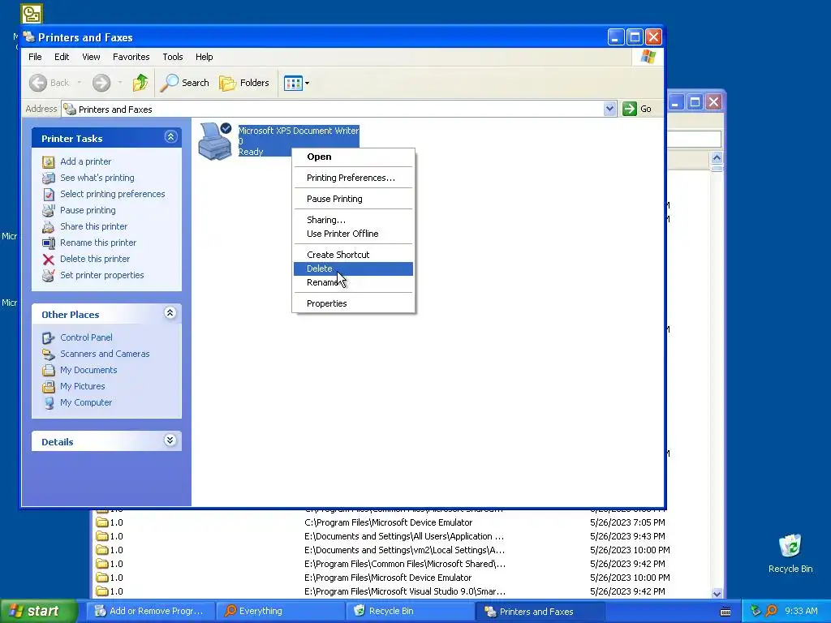Click the Add a printer link

(85, 161)
